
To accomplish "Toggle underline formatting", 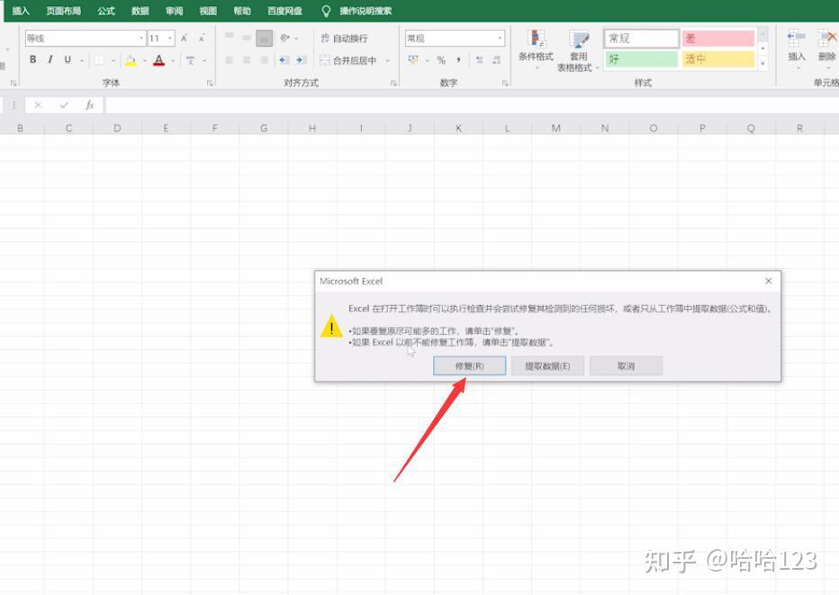I will [x=68, y=59].
